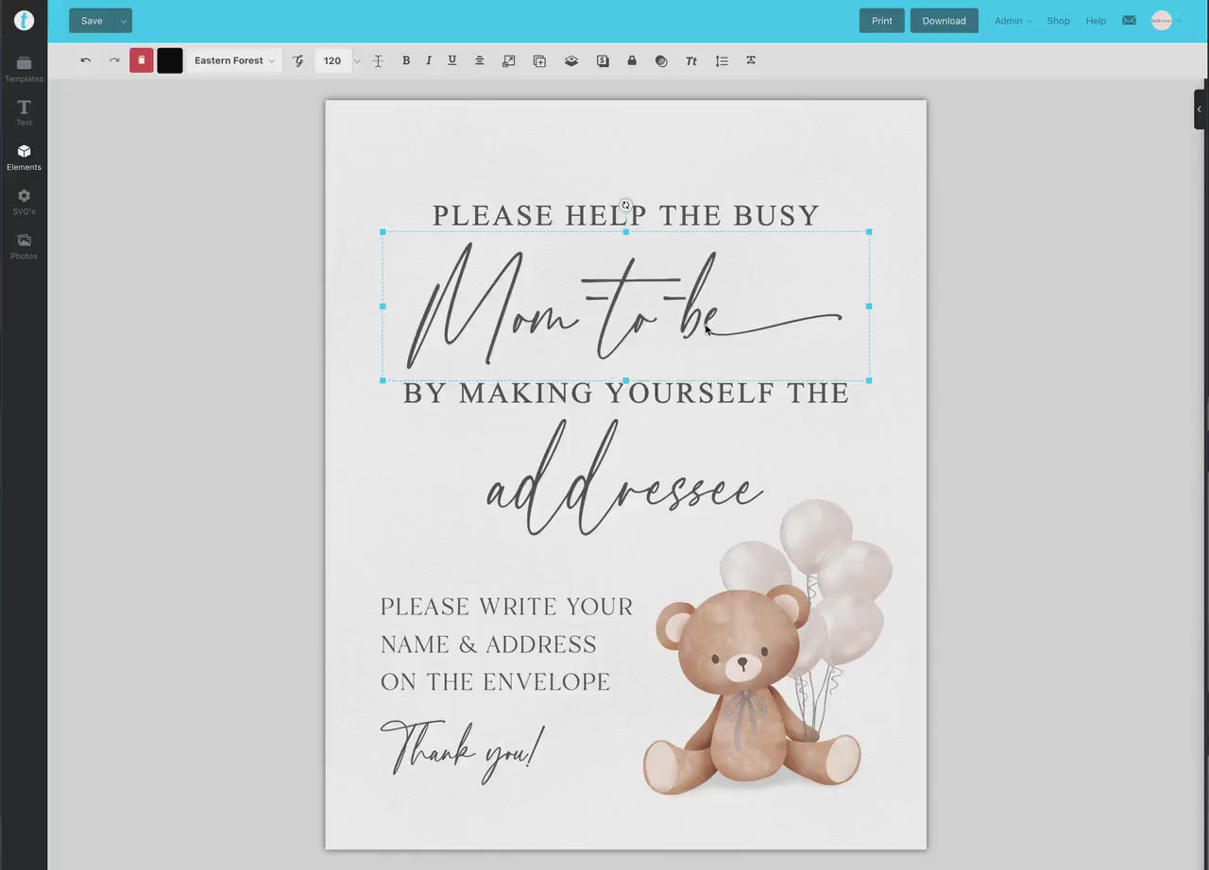Click the Tt text case icon
1209x870 pixels.
pyautogui.click(x=691, y=60)
